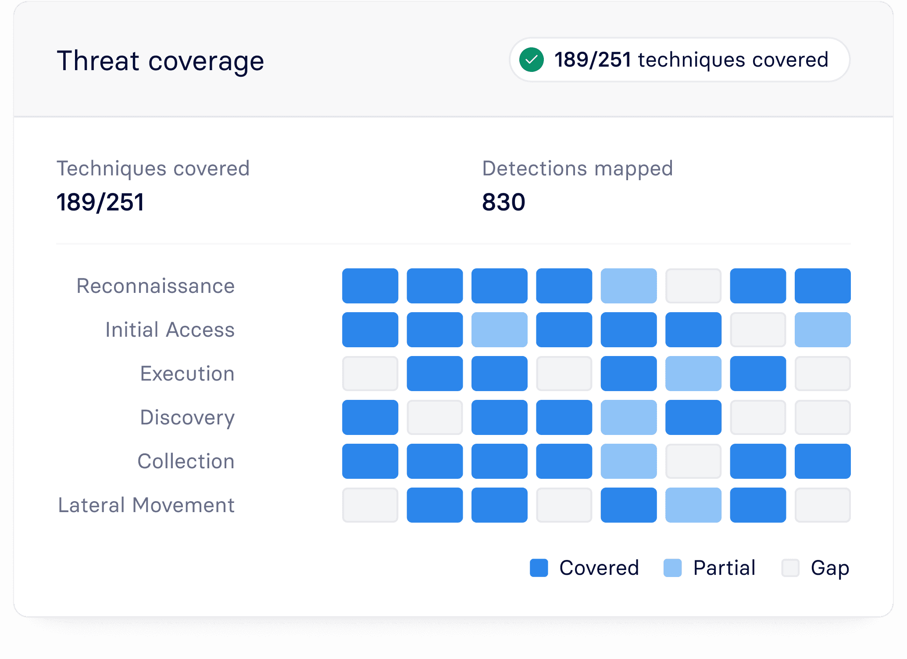Select the Reconnaissance row label
This screenshot has height=659, width=907.
tap(156, 286)
